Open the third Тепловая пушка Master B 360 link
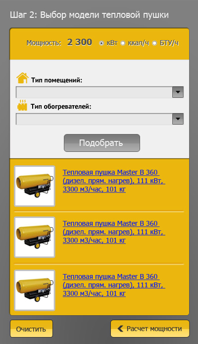The height and width of the screenshot is (344, 198). [114, 285]
